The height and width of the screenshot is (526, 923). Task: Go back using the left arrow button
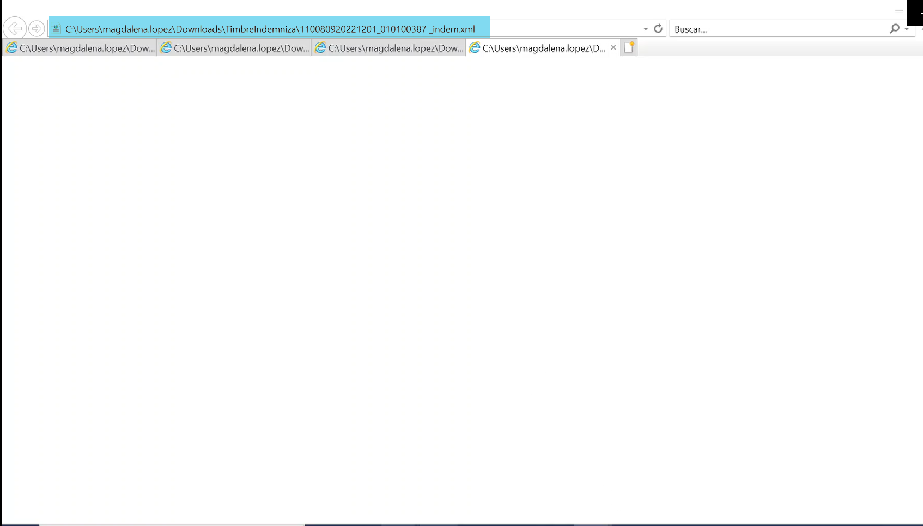coord(15,28)
